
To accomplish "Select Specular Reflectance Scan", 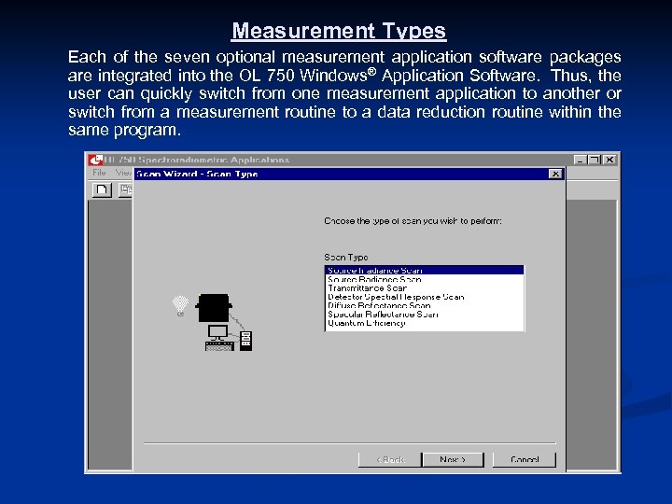I will [424, 315].
